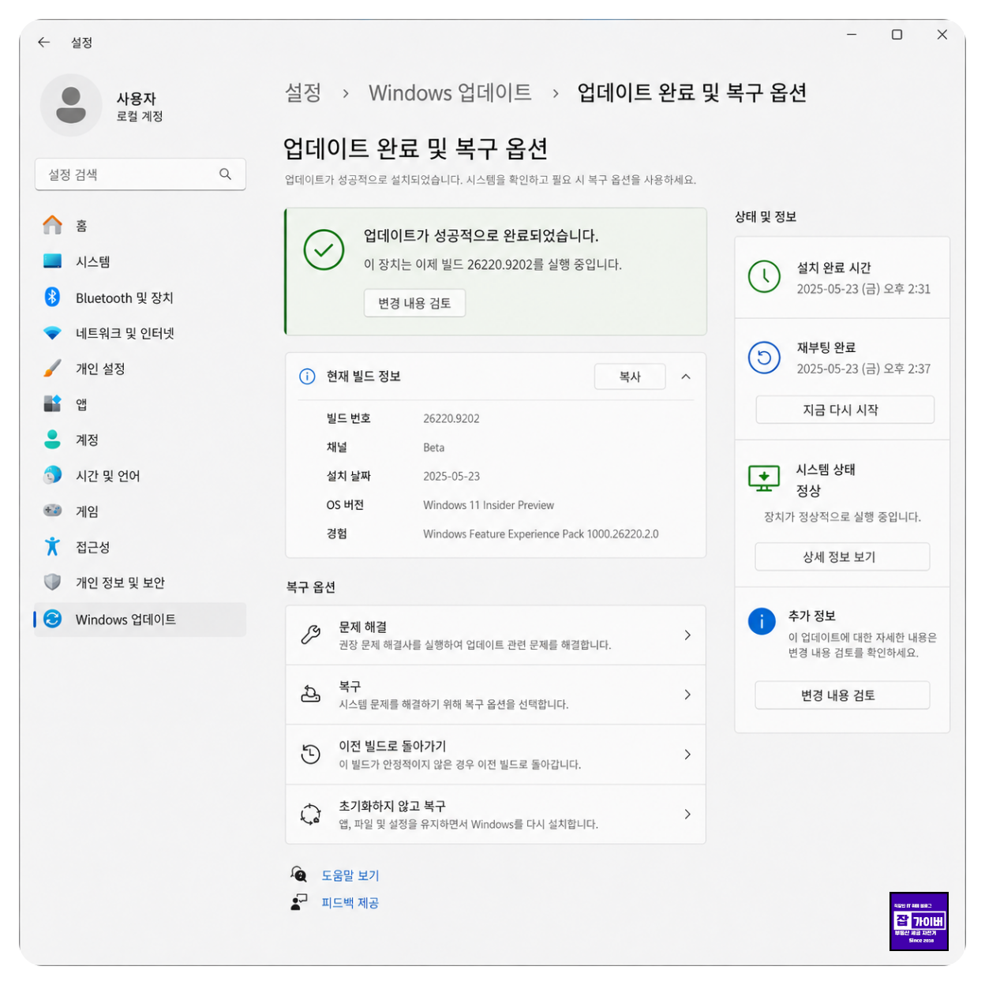Click the 접근성 accessibility icon
This screenshot has width=985, height=985.
52,546
